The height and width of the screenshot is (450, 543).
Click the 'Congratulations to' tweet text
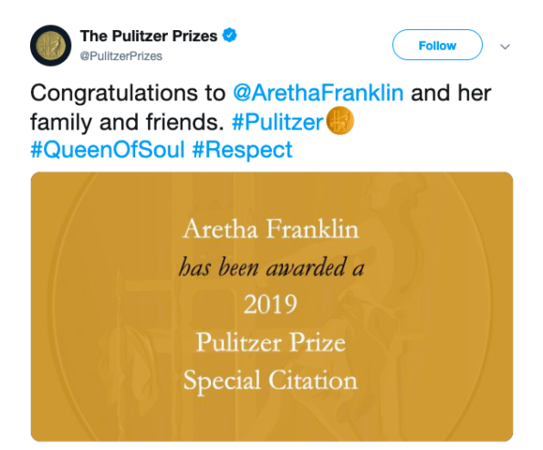click(128, 93)
